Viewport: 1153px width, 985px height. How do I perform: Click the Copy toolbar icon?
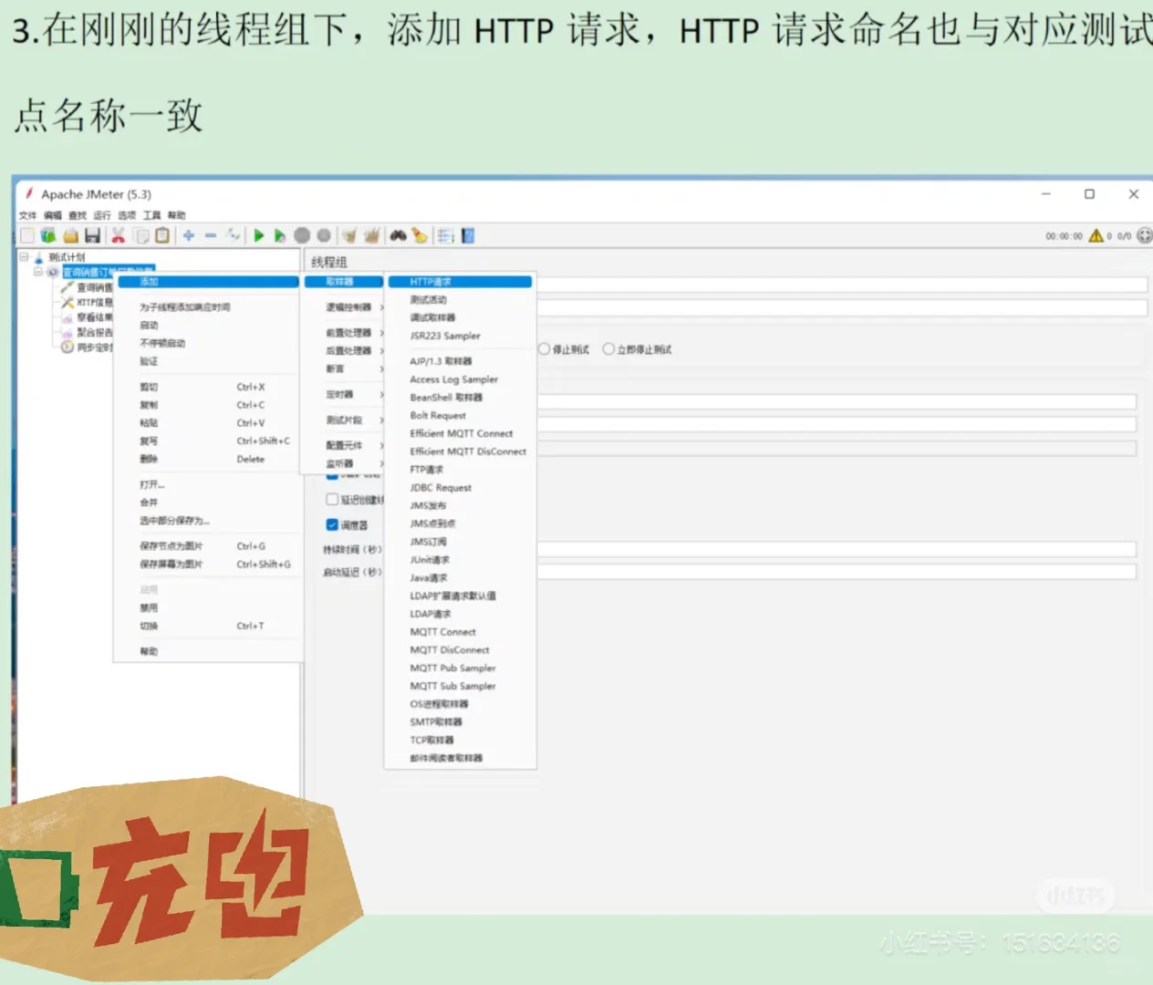(x=141, y=236)
